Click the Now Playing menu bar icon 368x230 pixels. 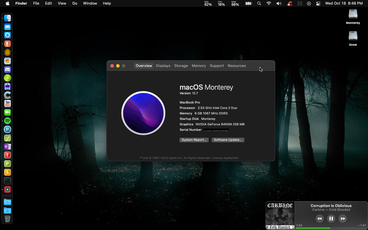coord(309,3)
